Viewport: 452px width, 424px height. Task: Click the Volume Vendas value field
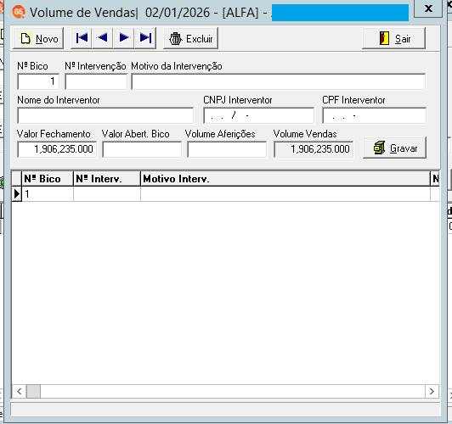click(314, 149)
